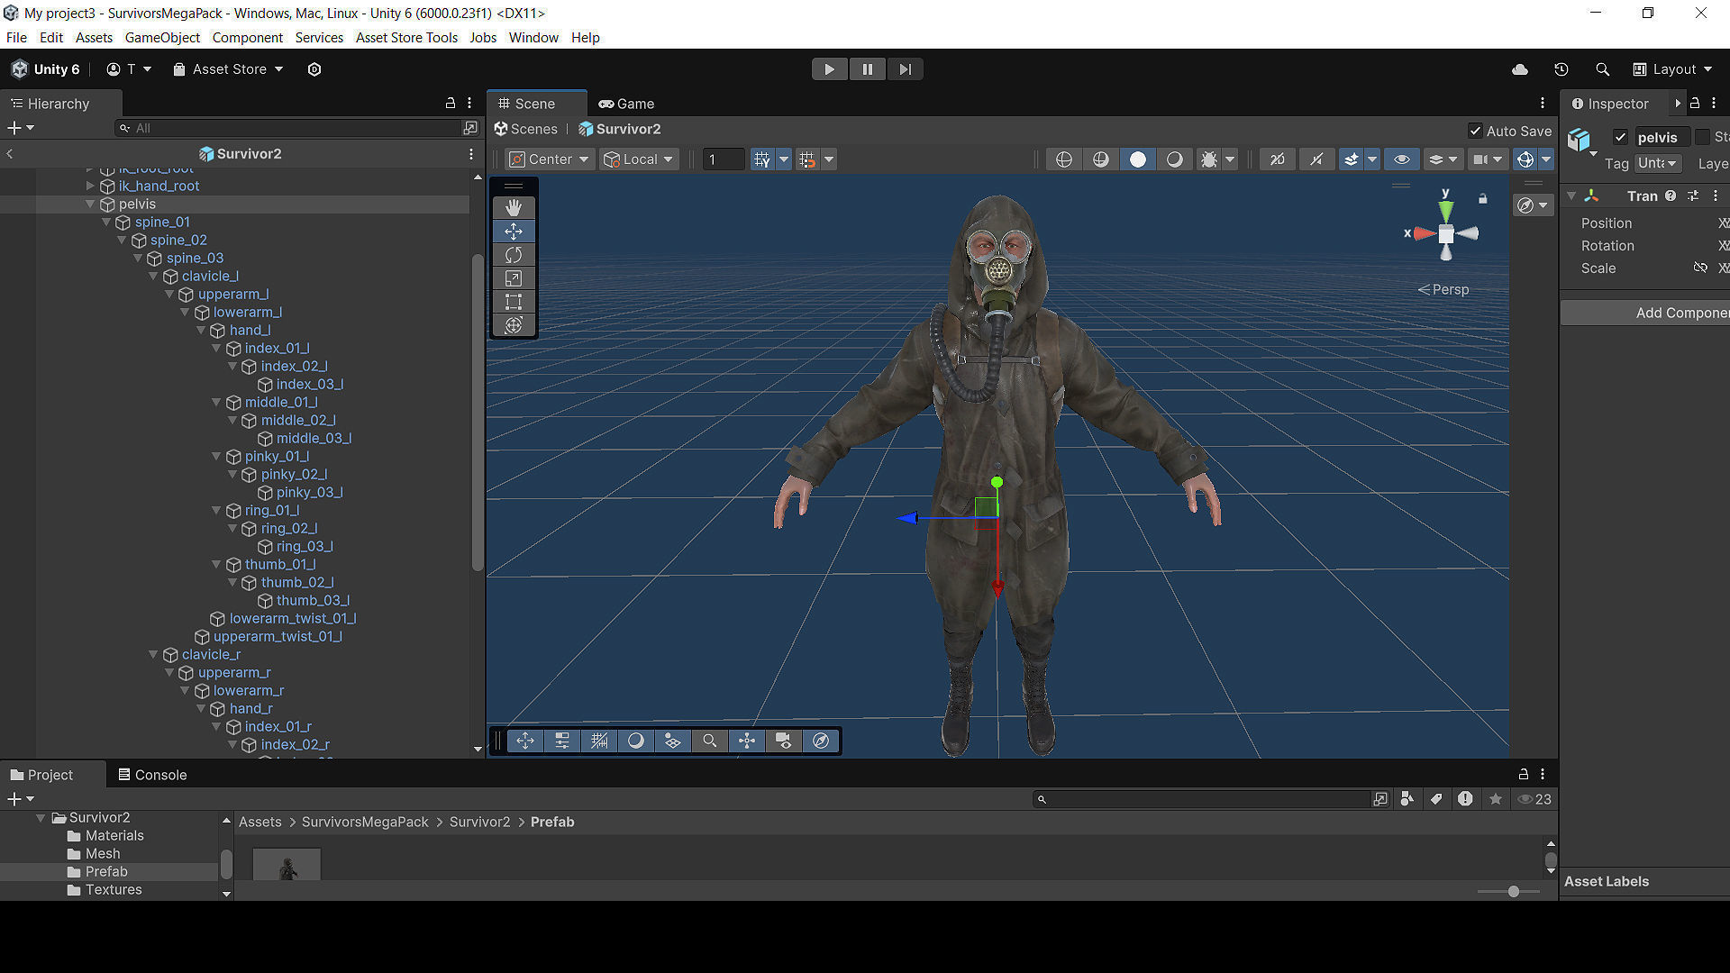Collapse the pelvis hierarchy node
The height and width of the screenshot is (973, 1730).
pos(90,204)
